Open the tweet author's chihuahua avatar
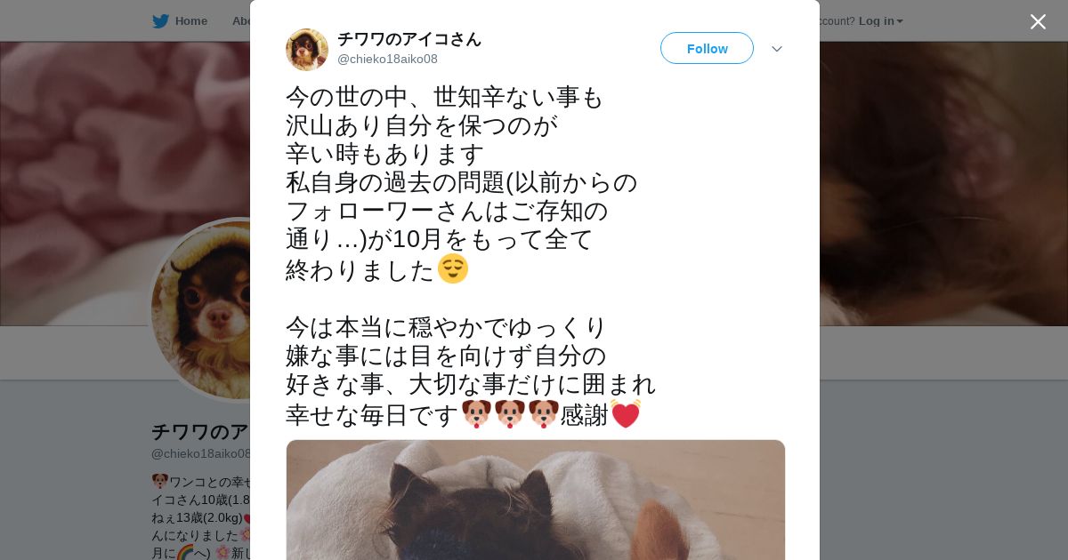This screenshot has height=560, width=1068. [x=307, y=49]
